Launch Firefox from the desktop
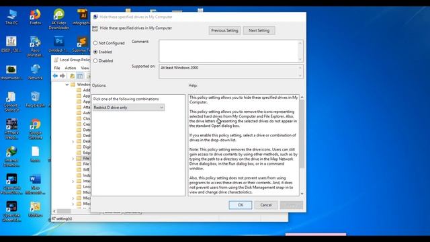Viewport: 430px width, 242px height. [x=36, y=17]
